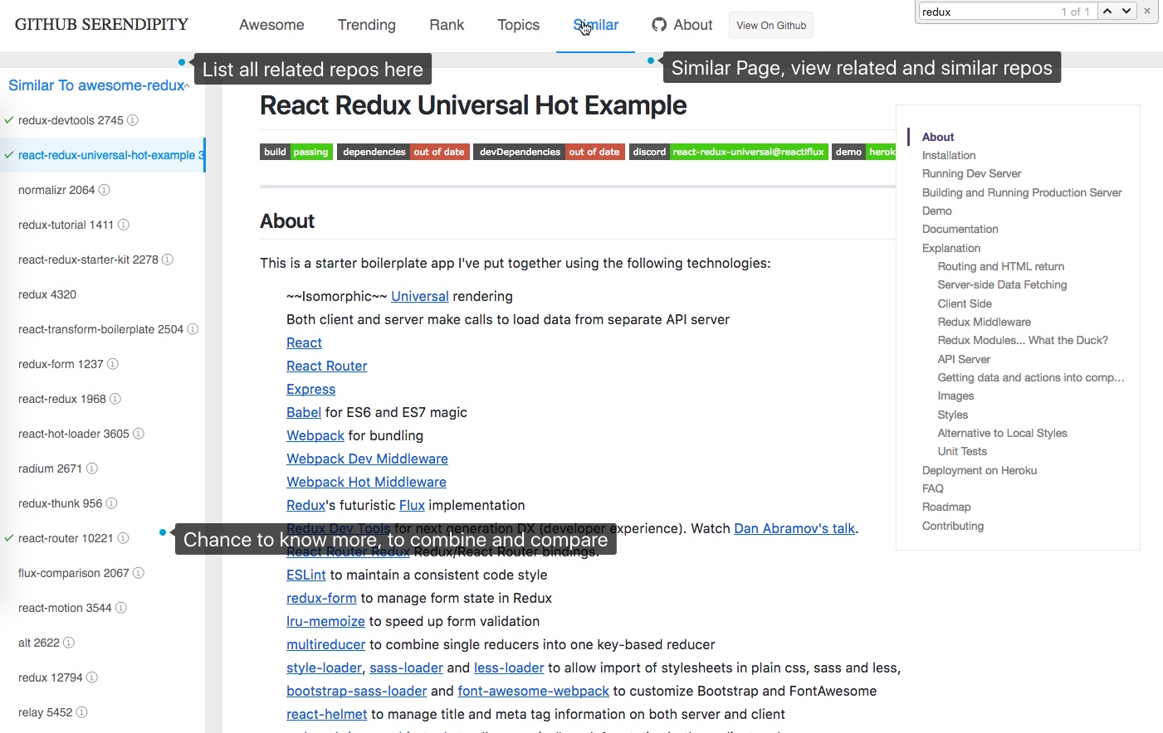1163x733 pixels.
Task: Click the GitHub octocat icon by About
Action: (659, 25)
